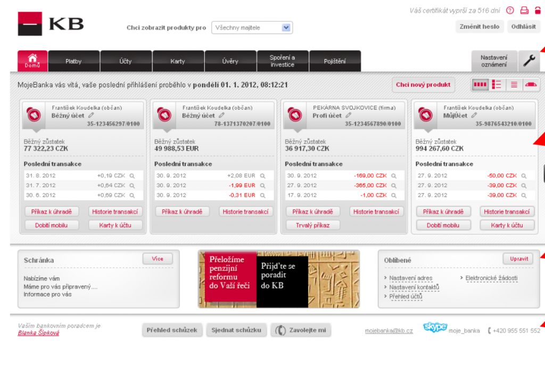Click Chci nový produkt button
Screen dimensions: 545x365
click(x=423, y=84)
